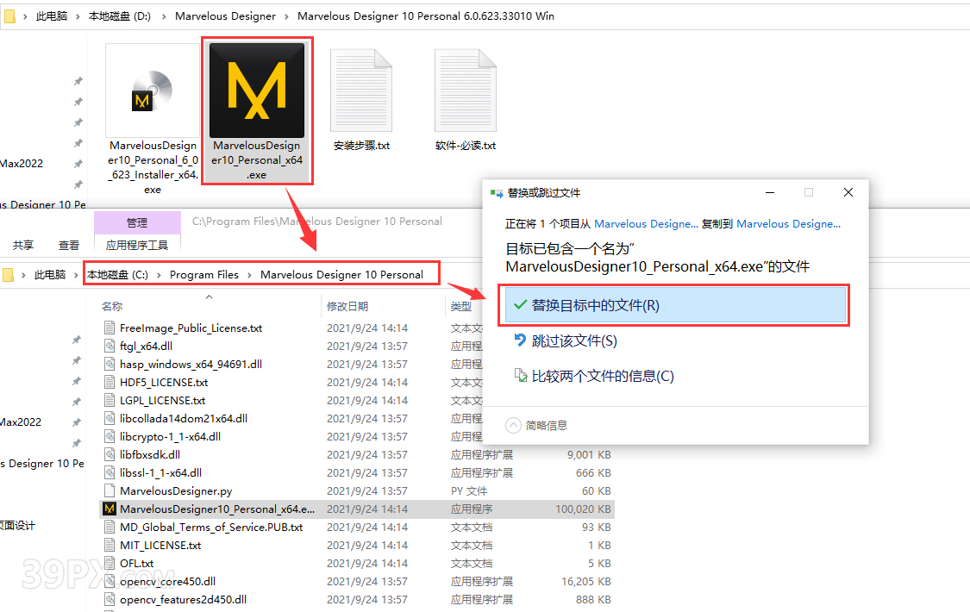
Task: Sort files by 类型 column header
Action: coord(461,306)
